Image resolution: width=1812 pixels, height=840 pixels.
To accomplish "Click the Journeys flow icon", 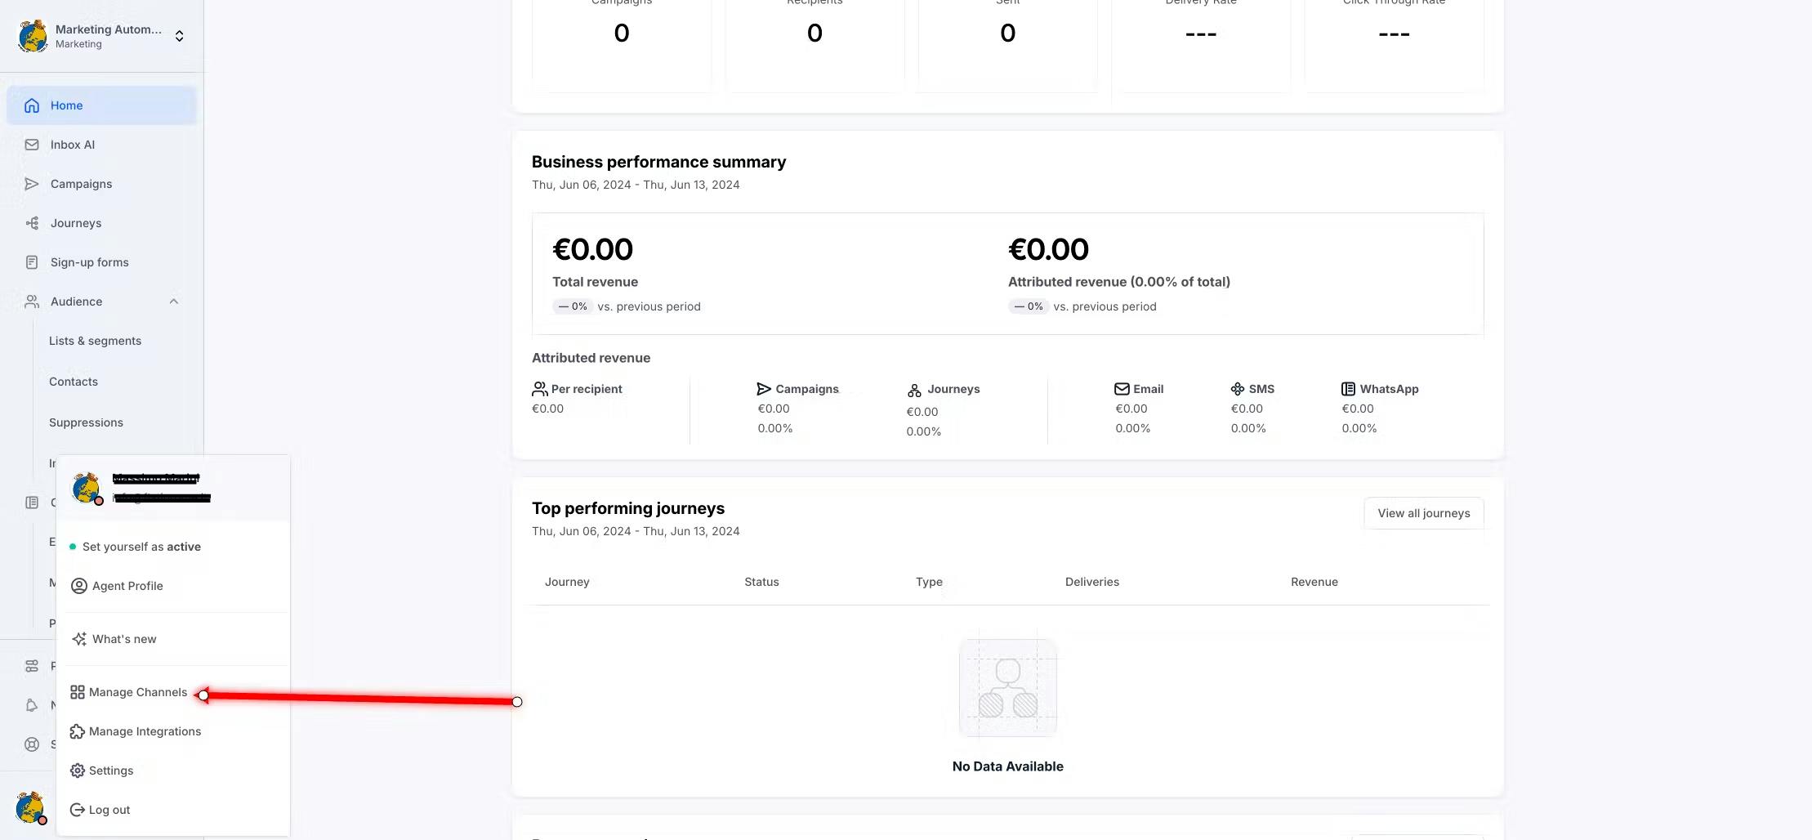I will (x=32, y=223).
